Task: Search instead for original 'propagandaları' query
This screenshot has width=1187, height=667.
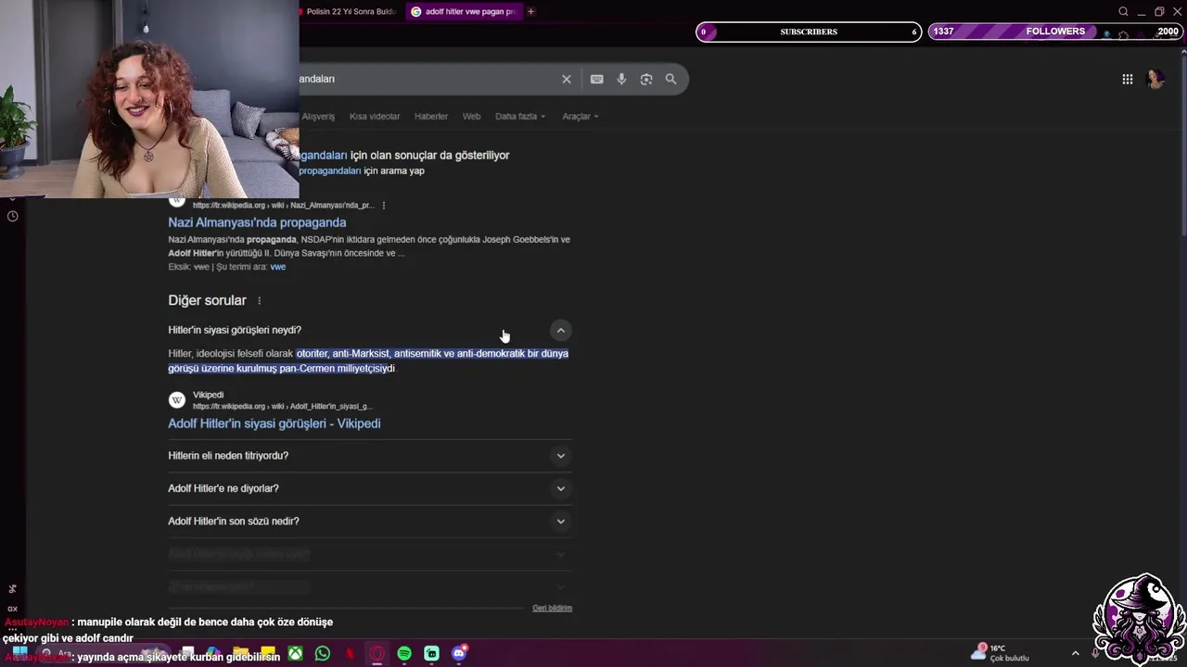Action: [x=330, y=170]
